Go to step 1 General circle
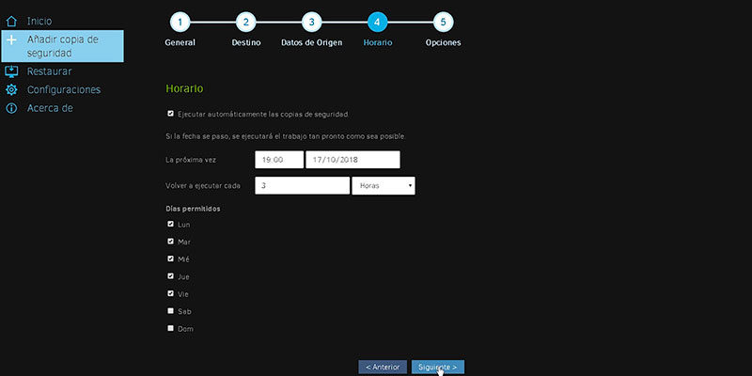 pos(180,22)
